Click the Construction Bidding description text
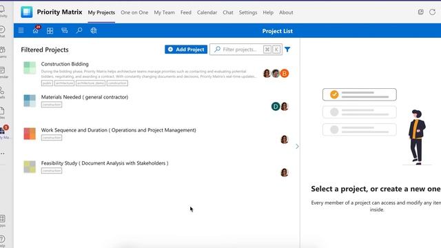Screen dimensions: 441x248 (149, 74)
